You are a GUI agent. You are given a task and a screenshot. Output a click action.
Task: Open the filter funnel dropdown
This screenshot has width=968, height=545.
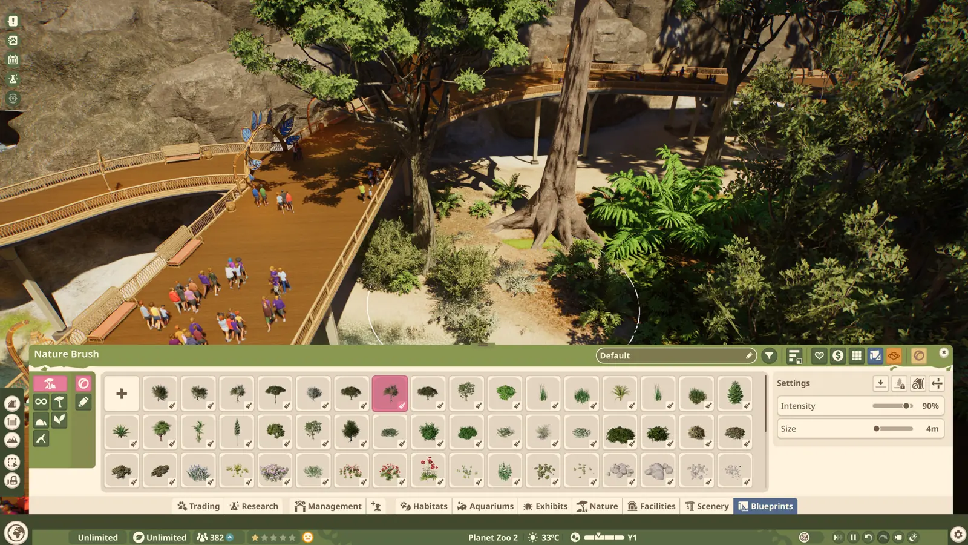769,356
